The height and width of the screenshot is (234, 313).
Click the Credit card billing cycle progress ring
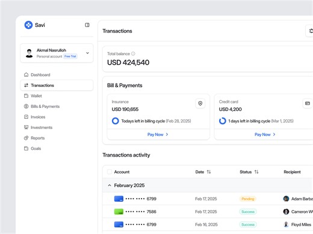223,121
